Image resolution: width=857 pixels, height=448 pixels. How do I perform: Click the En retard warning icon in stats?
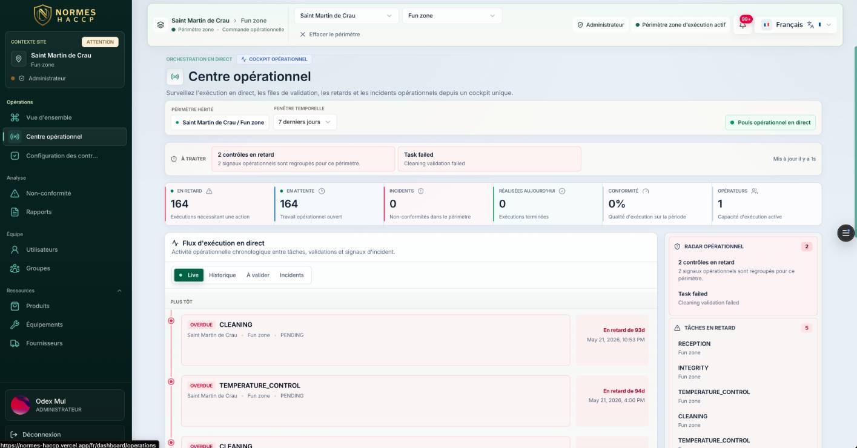(x=209, y=191)
